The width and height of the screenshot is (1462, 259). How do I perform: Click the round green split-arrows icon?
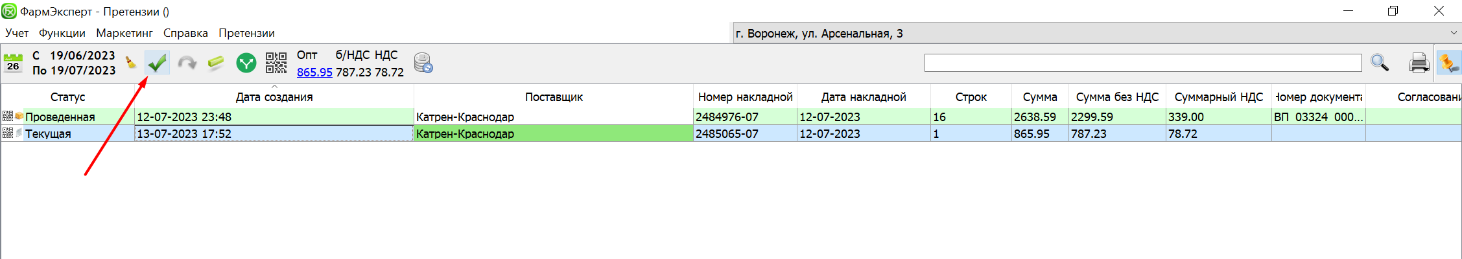point(246,63)
